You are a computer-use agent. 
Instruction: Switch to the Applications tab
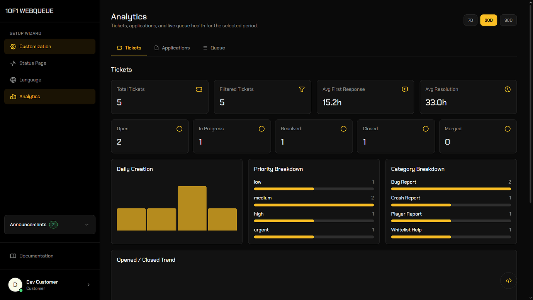[x=172, y=48]
